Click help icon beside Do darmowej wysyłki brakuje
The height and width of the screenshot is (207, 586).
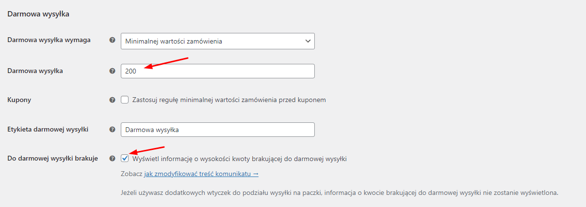pyautogui.click(x=112, y=158)
